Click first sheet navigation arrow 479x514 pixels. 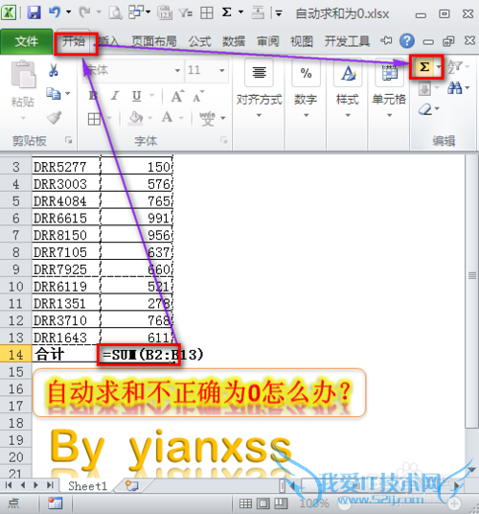tap(9, 485)
